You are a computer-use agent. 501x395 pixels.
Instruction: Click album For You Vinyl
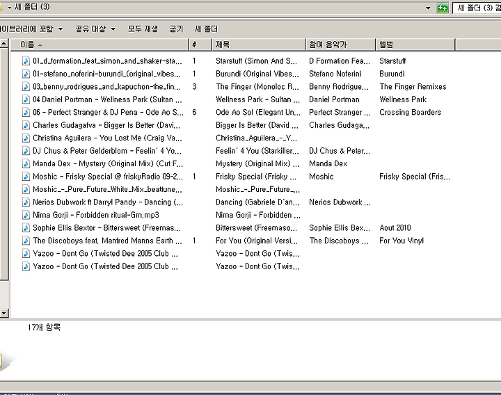(401, 241)
